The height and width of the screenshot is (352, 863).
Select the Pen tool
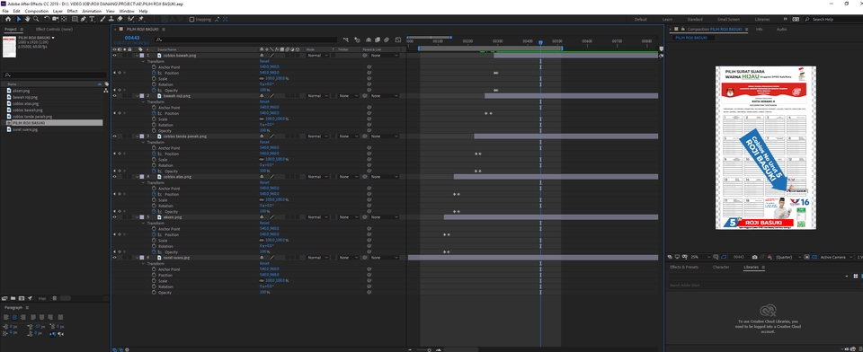[x=83, y=19]
